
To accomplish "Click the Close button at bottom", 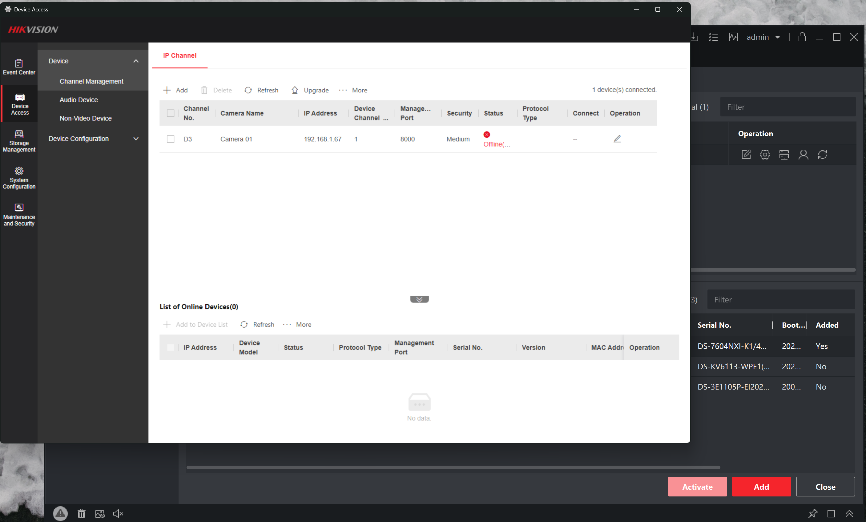I will [825, 487].
